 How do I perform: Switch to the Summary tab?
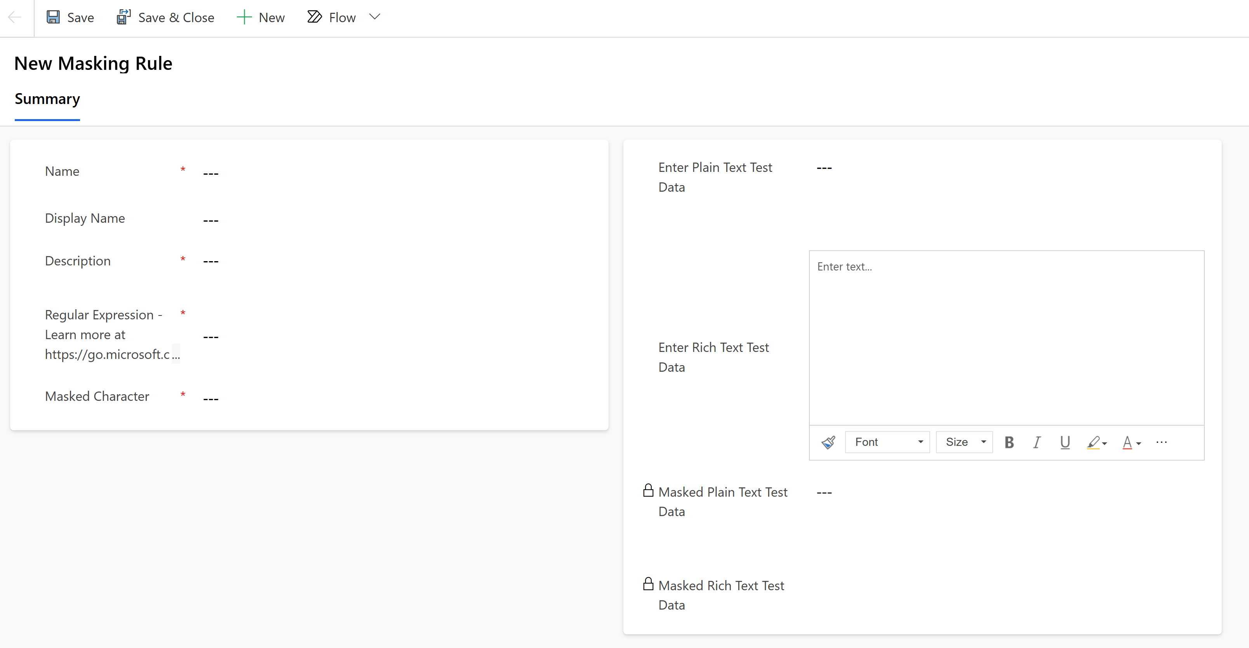point(47,99)
